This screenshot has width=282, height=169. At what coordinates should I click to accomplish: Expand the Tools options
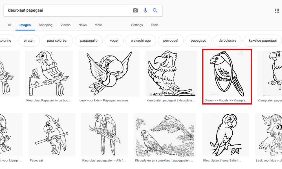coord(155,25)
